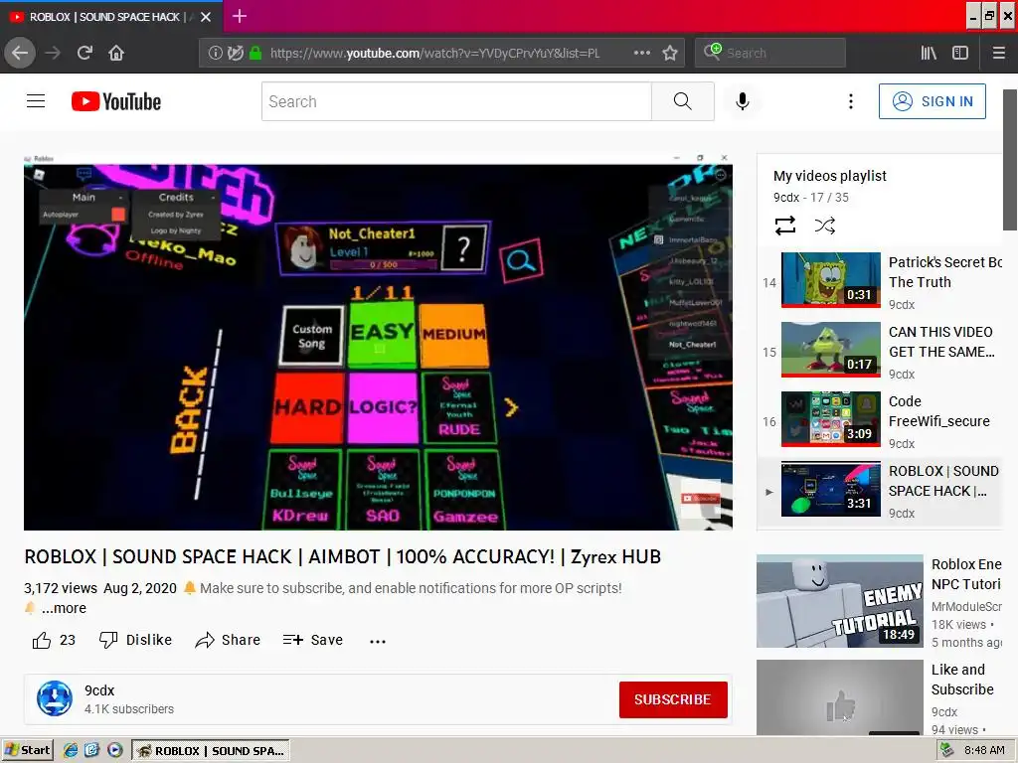Toggle loop playlist
1018x763 pixels.
(785, 226)
